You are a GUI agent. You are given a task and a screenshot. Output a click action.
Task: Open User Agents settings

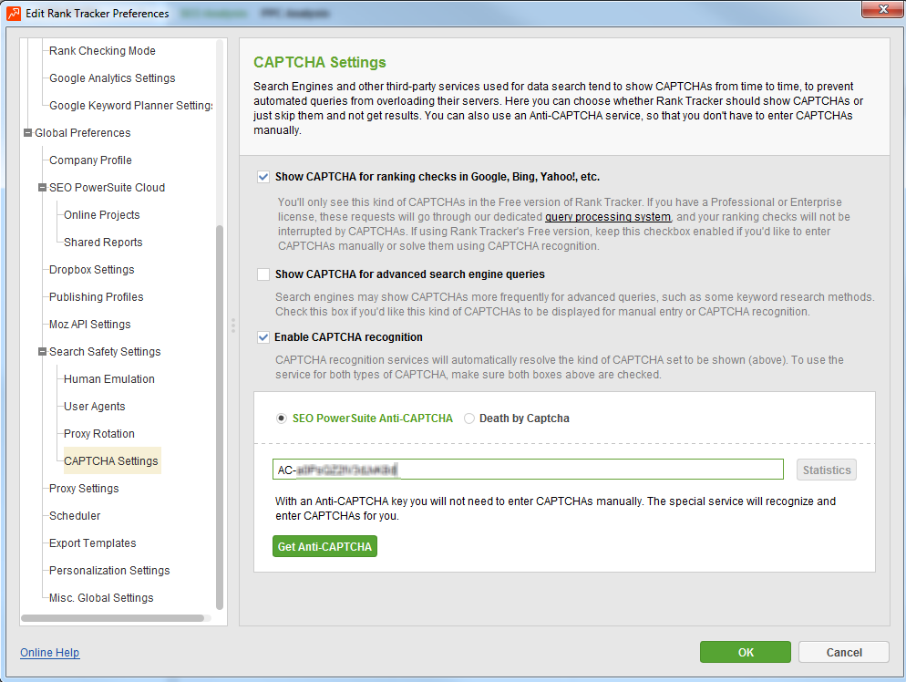(94, 407)
